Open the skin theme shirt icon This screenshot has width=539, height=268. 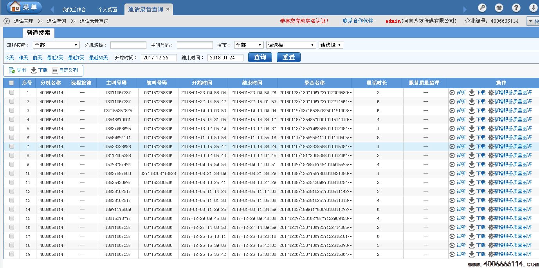tap(499, 8)
